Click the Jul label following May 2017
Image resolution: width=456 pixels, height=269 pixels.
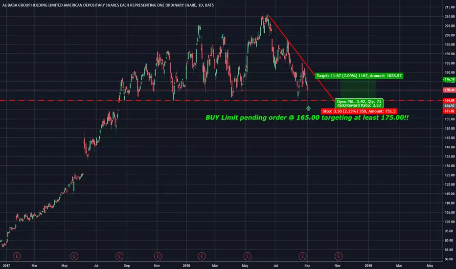96,266
